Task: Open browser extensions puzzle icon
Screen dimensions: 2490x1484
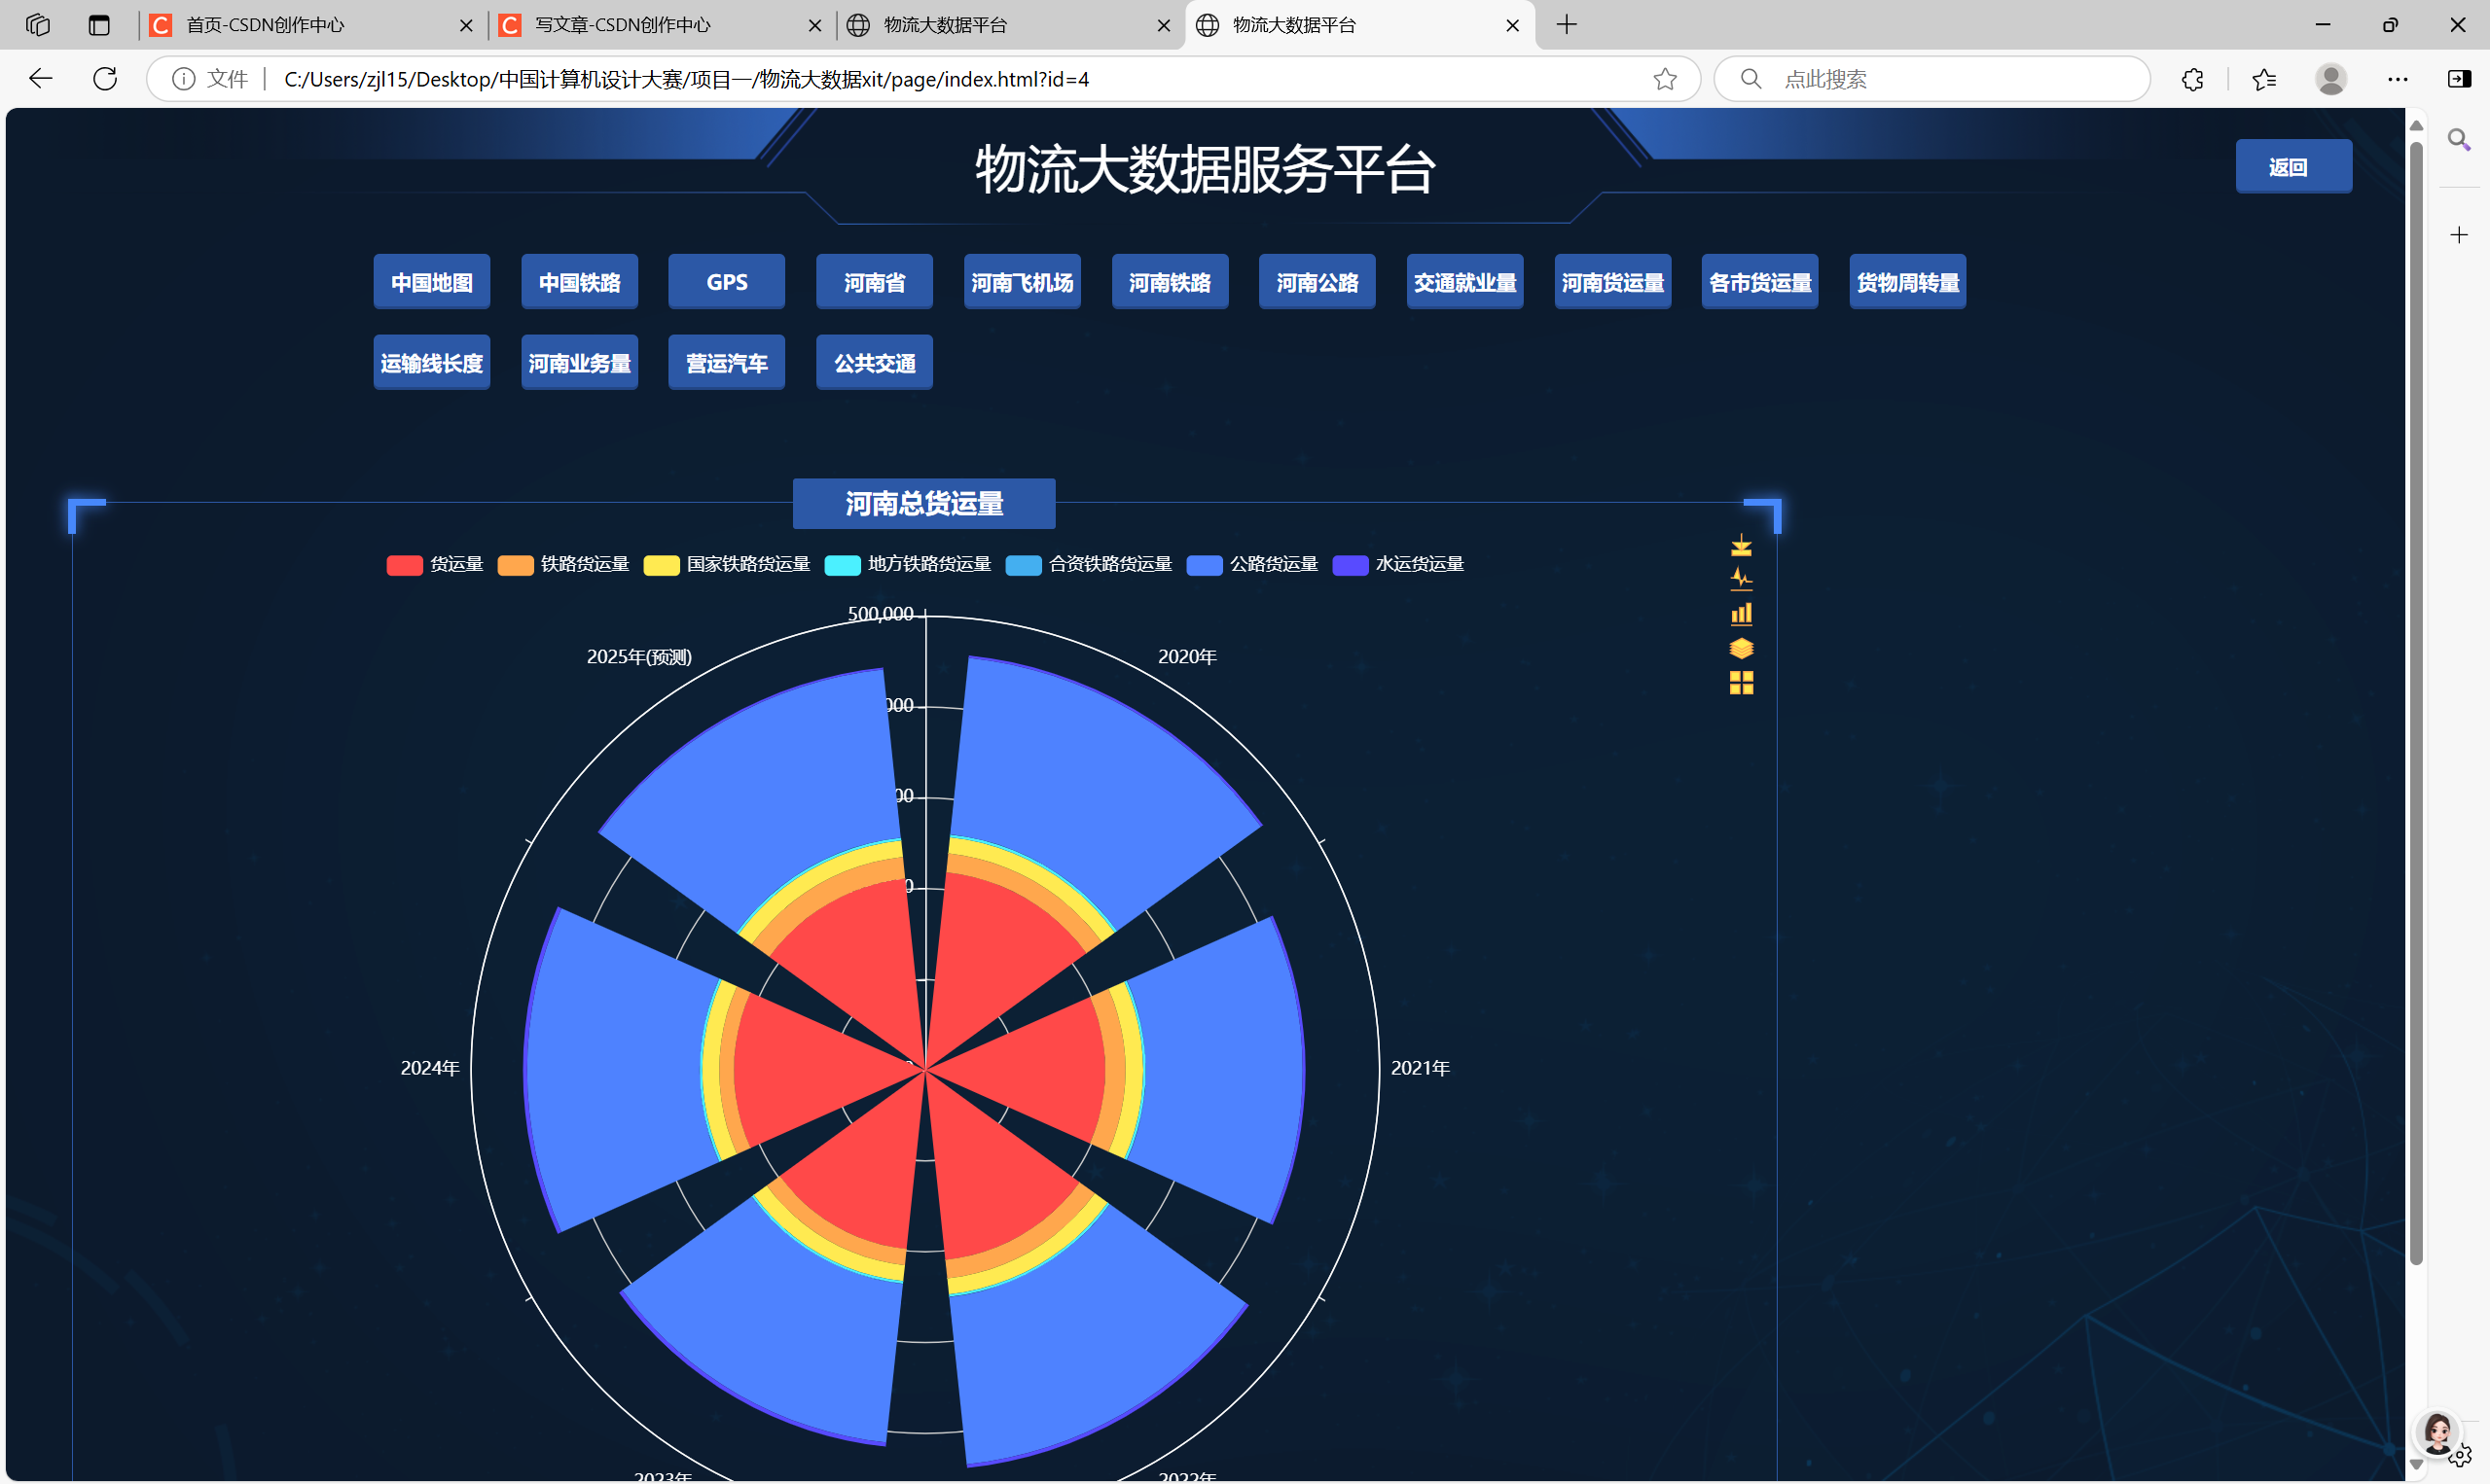Action: point(2192,79)
